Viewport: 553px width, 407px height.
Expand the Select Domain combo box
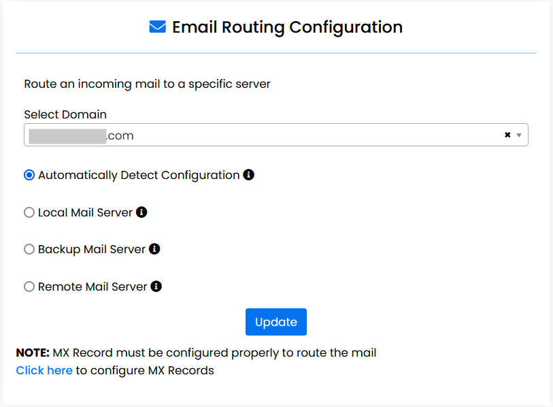click(x=272, y=135)
